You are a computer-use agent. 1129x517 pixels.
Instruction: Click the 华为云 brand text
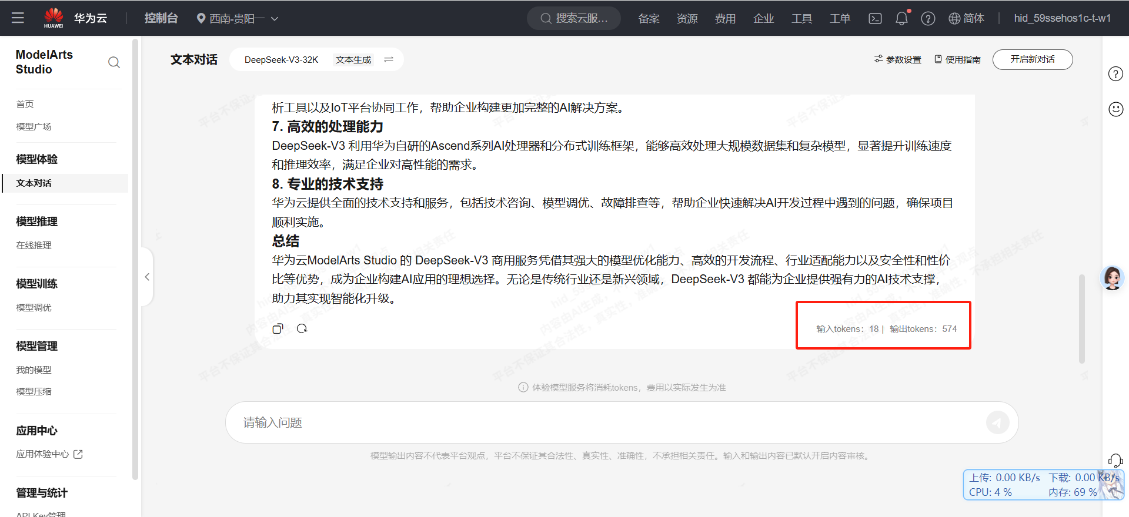[91, 18]
